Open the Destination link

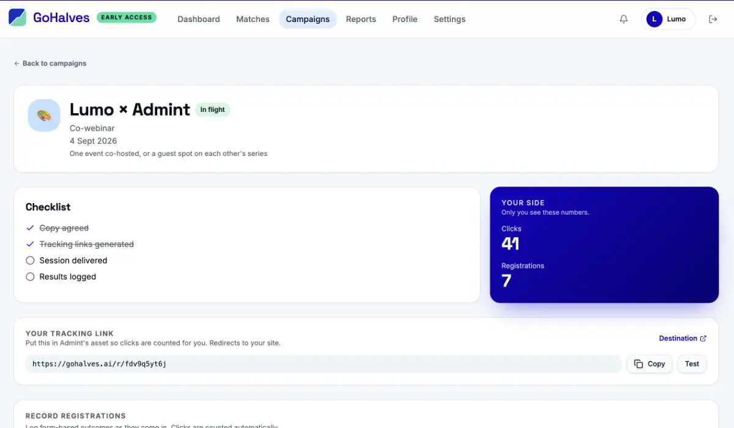pos(683,339)
